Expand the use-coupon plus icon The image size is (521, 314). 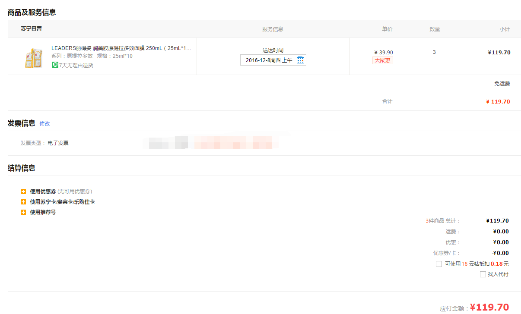23,192
